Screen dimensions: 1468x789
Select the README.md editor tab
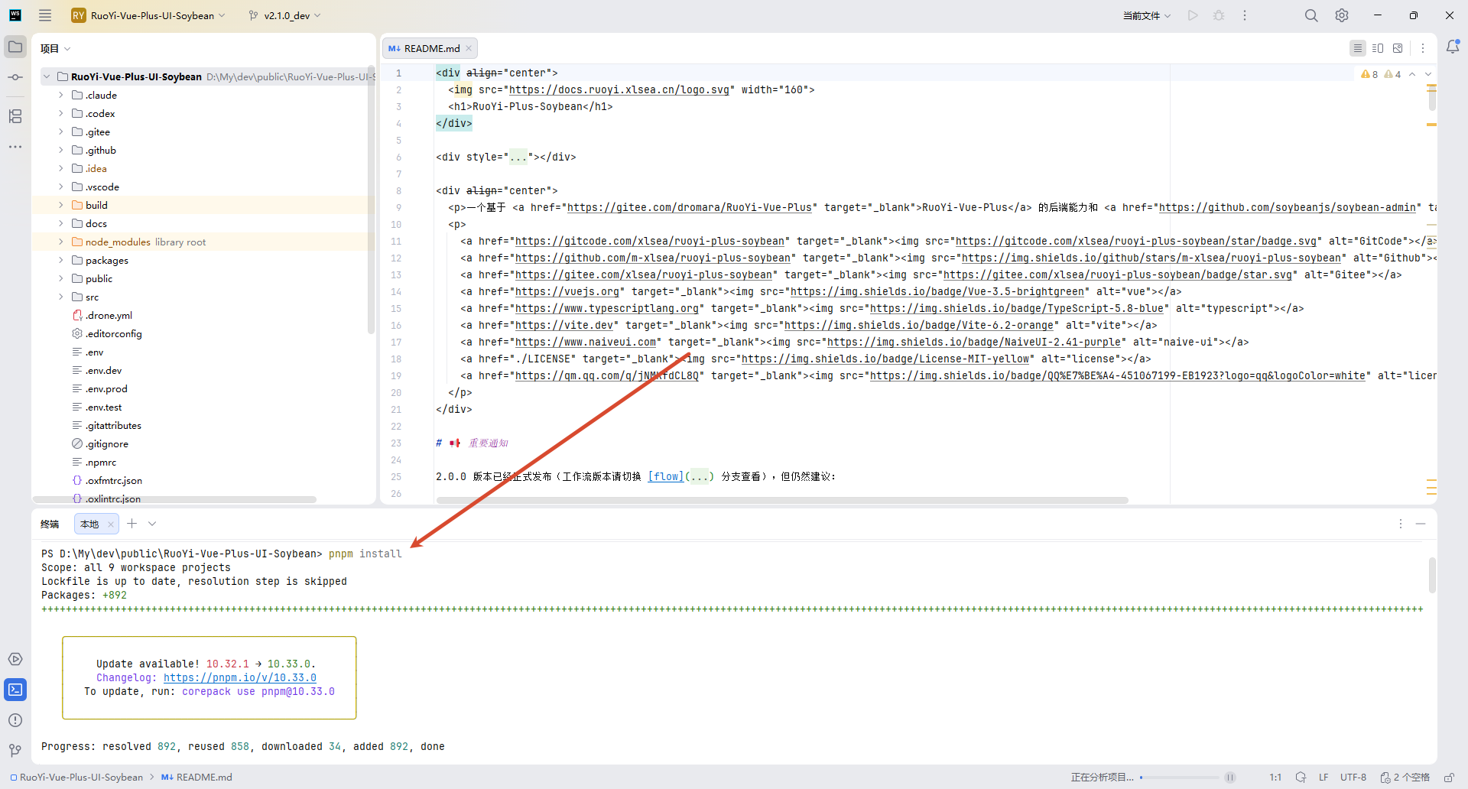tap(431, 48)
